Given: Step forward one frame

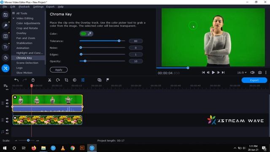Looking at the screenshot, I should point(218,73).
